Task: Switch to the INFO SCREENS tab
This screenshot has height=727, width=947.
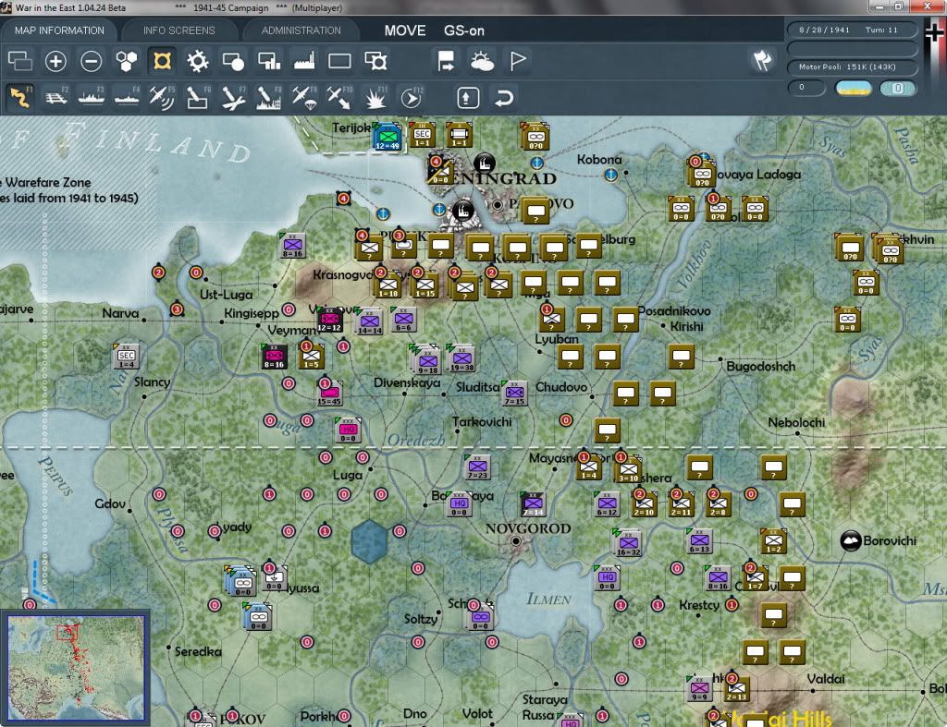Action: pos(178,30)
